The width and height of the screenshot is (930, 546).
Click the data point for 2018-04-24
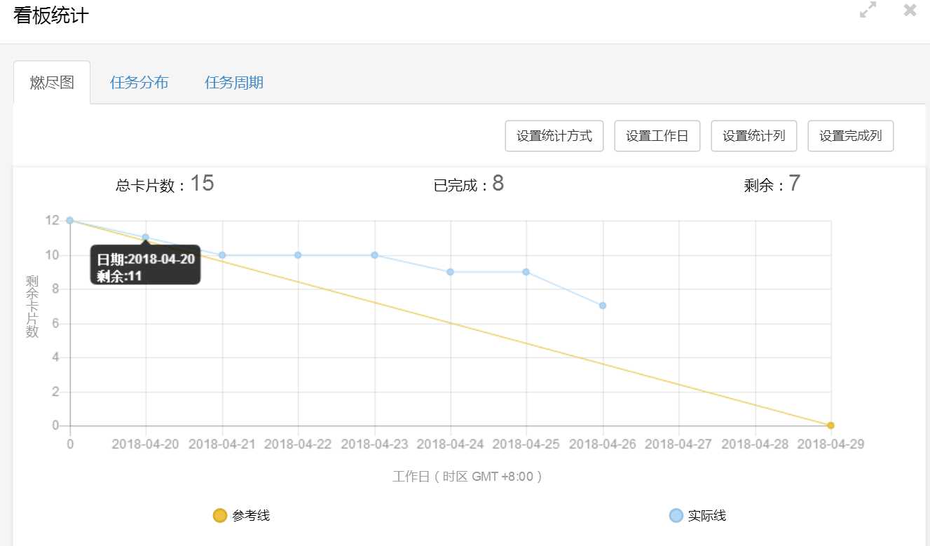click(x=450, y=272)
